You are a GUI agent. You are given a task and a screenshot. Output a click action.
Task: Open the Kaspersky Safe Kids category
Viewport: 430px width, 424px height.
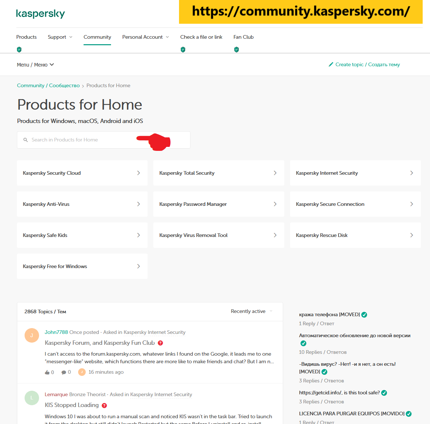pos(82,235)
